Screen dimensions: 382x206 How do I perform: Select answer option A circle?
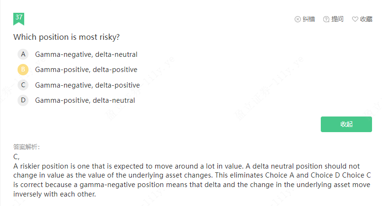(23, 54)
